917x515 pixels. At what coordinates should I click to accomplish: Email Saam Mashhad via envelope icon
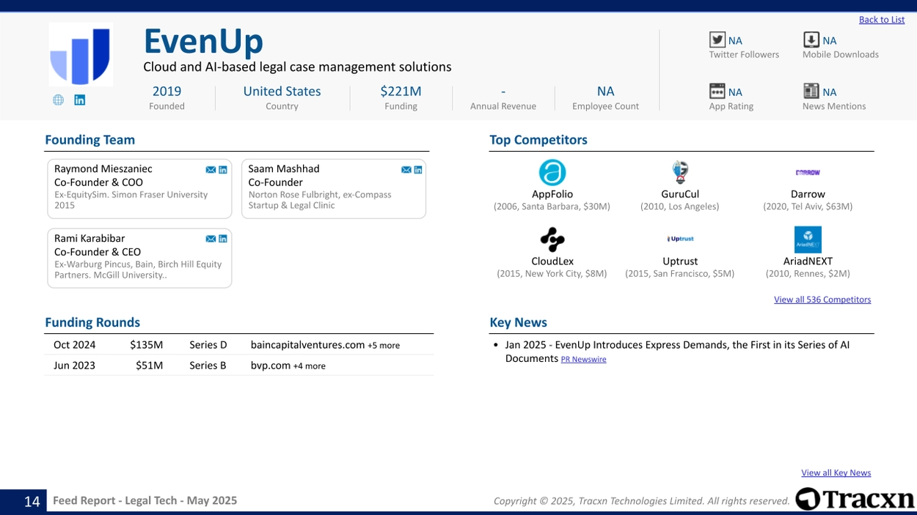tap(406, 170)
